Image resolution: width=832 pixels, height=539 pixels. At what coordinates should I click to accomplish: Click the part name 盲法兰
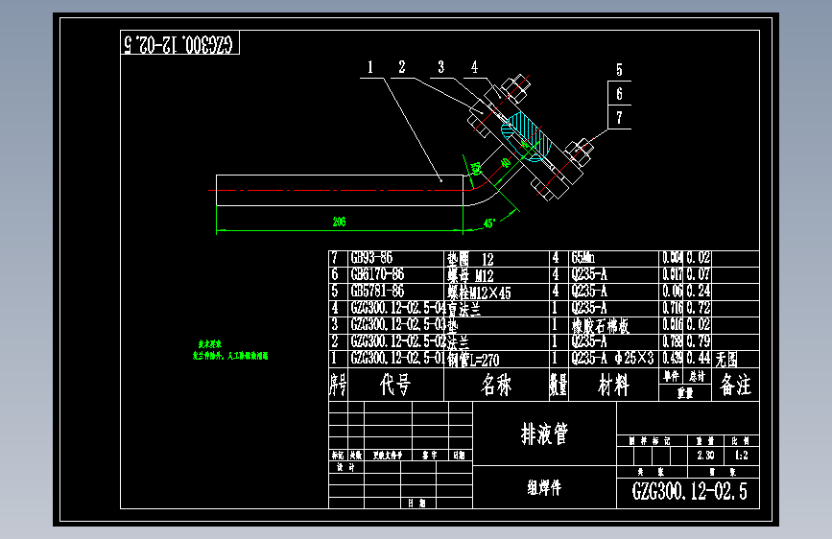[x=464, y=308]
